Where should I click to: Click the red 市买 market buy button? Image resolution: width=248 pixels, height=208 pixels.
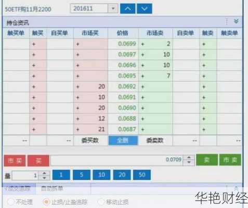15,161
